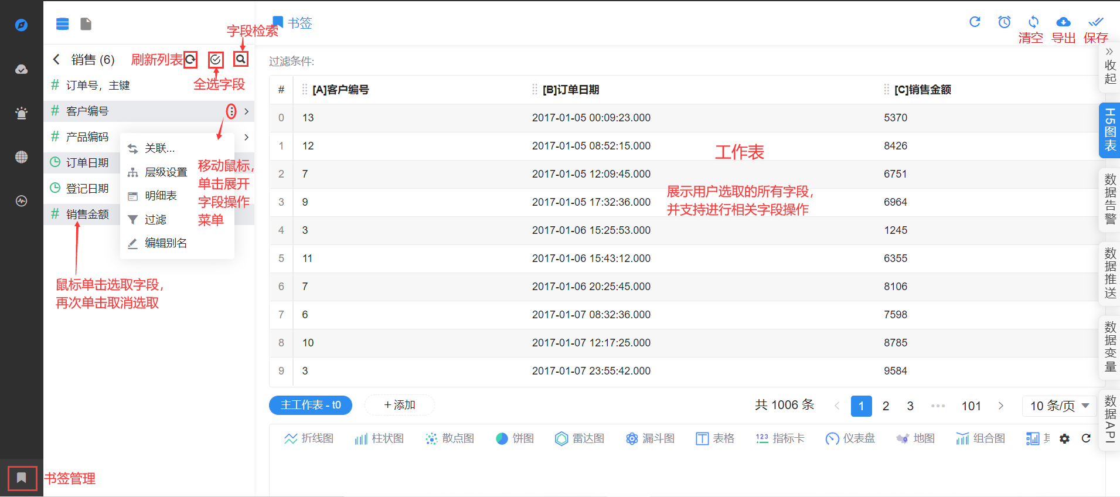The height and width of the screenshot is (497, 1120).
Task: Export data with the cloud download icon
Action: click(1063, 22)
